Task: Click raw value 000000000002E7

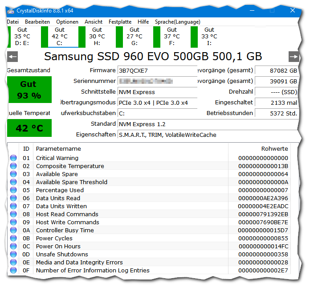Action: (x=263, y=270)
